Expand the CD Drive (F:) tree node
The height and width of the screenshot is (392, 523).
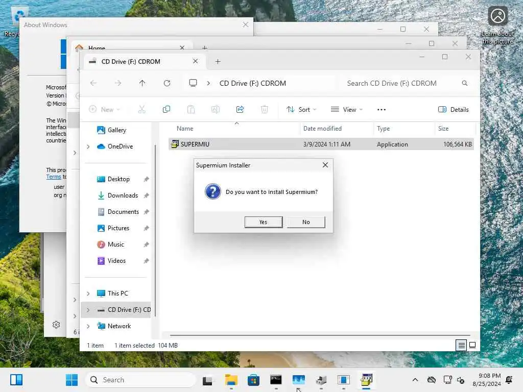(x=88, y=310)
